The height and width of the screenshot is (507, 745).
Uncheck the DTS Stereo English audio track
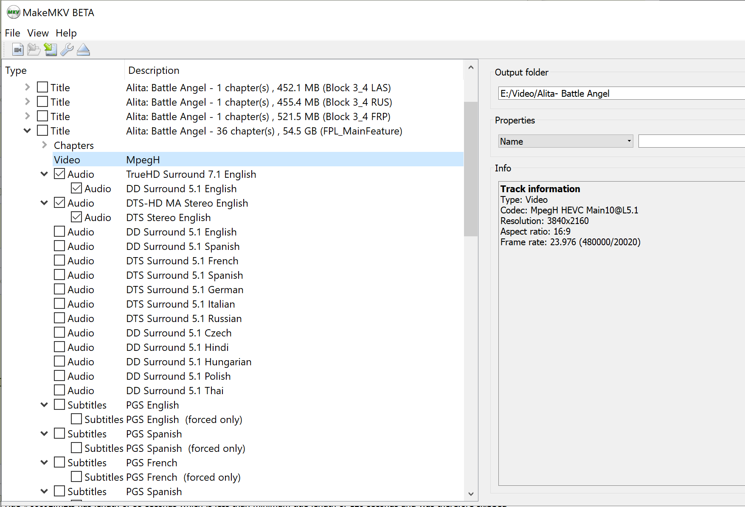point(76,217)
